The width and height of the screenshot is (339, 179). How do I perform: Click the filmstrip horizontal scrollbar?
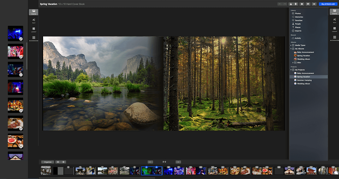point(97,178)
